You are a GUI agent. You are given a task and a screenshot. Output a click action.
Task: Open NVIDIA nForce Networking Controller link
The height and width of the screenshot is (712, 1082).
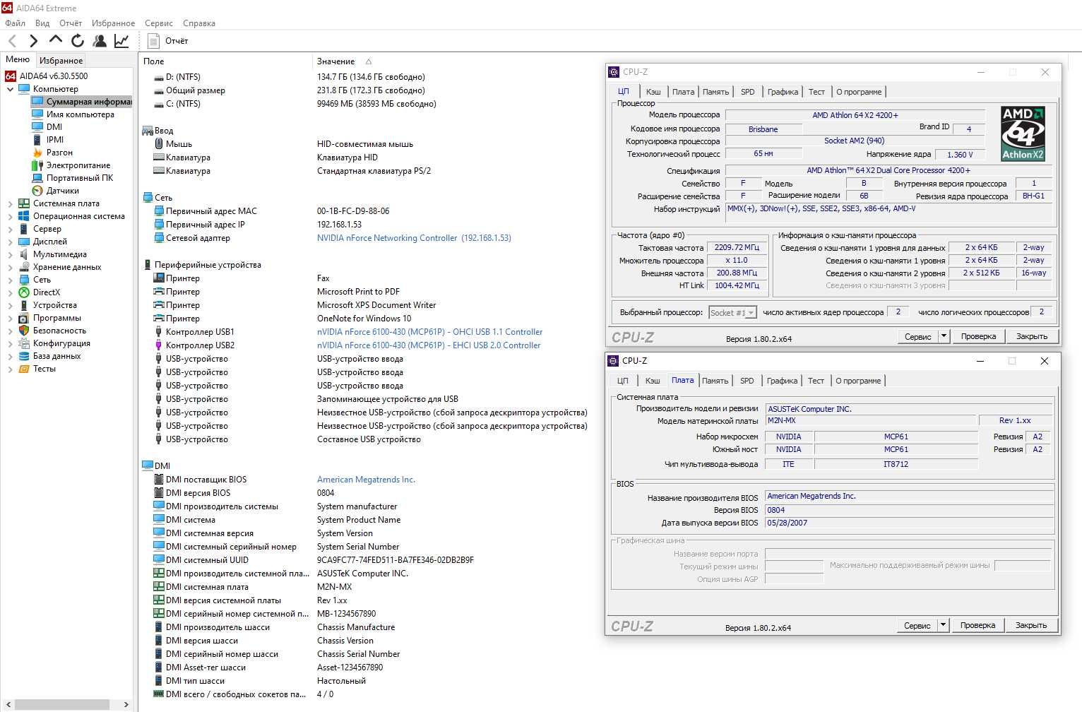[x=414, y=238]
